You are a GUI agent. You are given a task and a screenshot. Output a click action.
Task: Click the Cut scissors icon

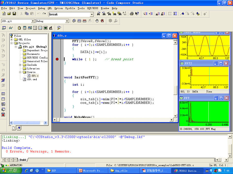point(21,14)
